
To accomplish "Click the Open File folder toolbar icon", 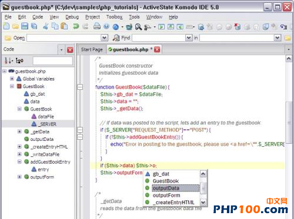I will (x=15, y=26).
